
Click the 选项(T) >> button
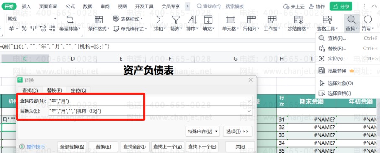pyautogui.click(x=238, y=131)
